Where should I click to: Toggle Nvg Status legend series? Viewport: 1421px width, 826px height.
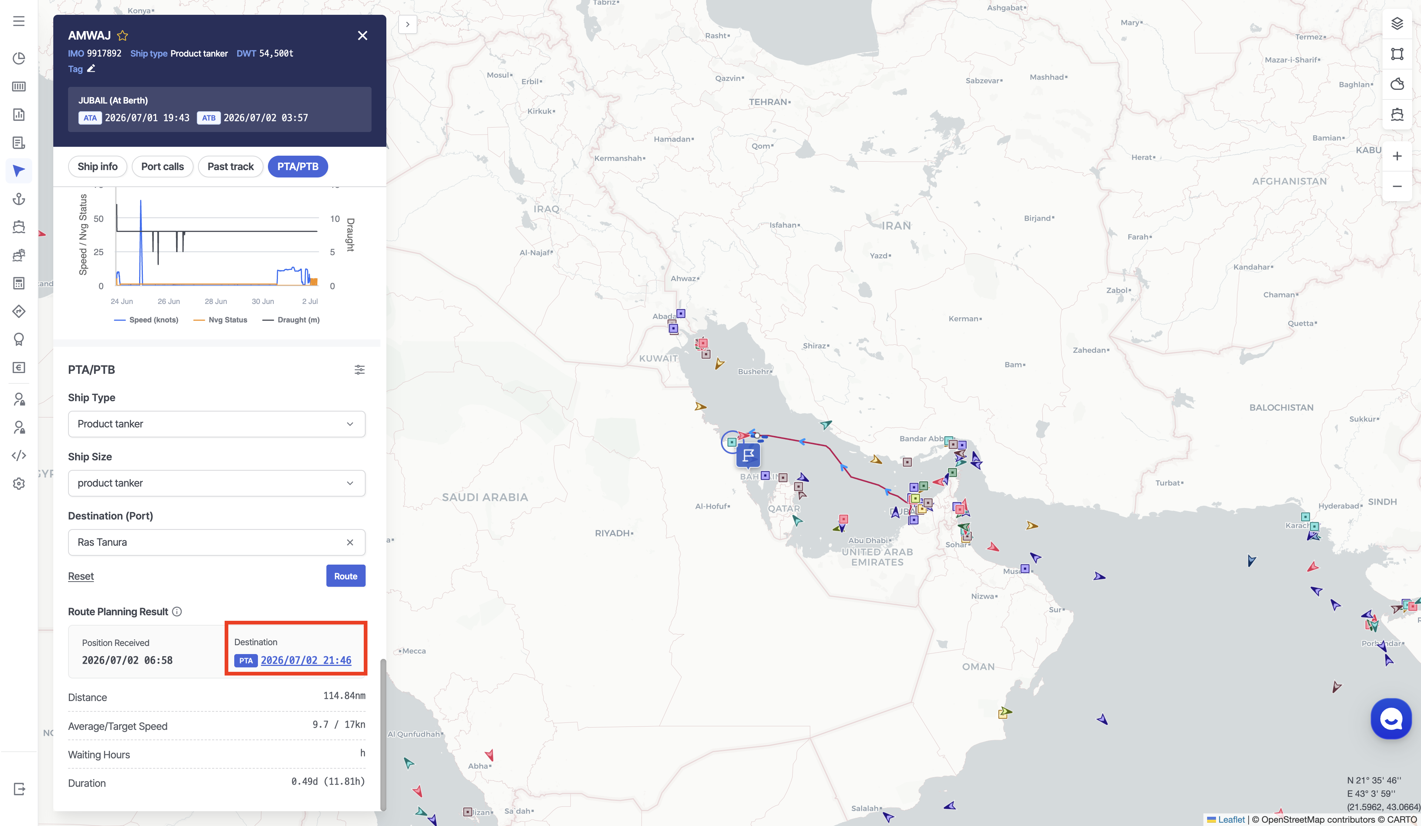[x=220, y=319]
